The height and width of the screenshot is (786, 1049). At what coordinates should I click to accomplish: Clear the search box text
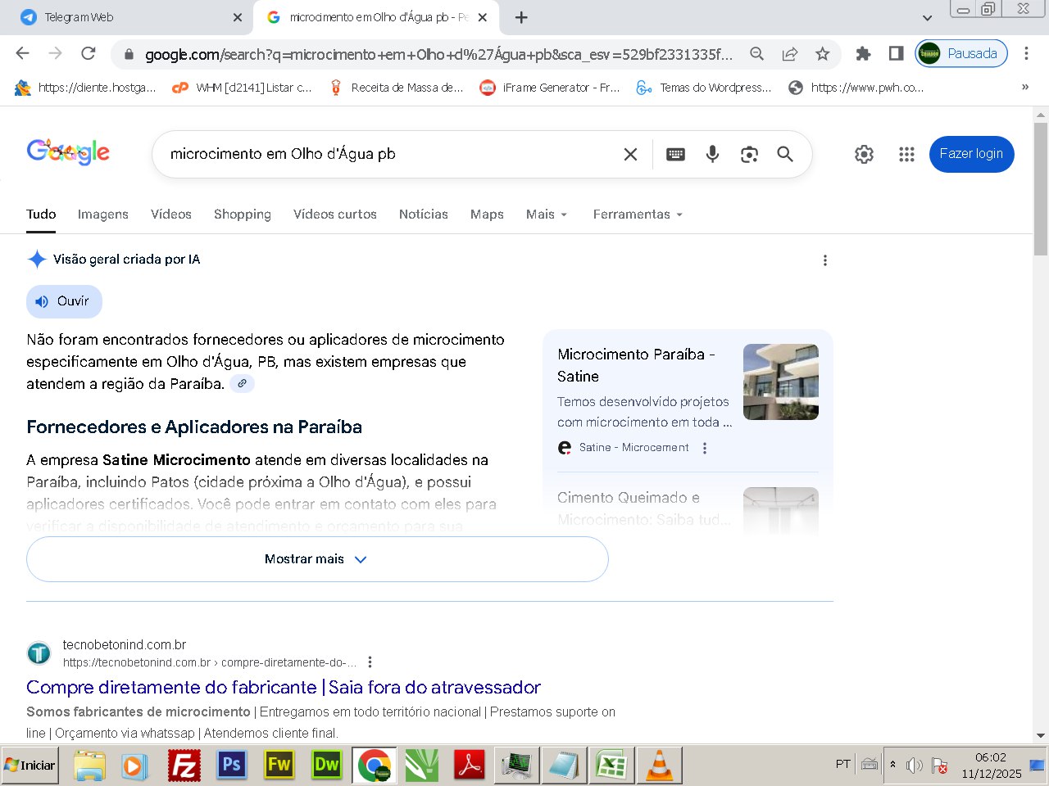coord(630,154)
